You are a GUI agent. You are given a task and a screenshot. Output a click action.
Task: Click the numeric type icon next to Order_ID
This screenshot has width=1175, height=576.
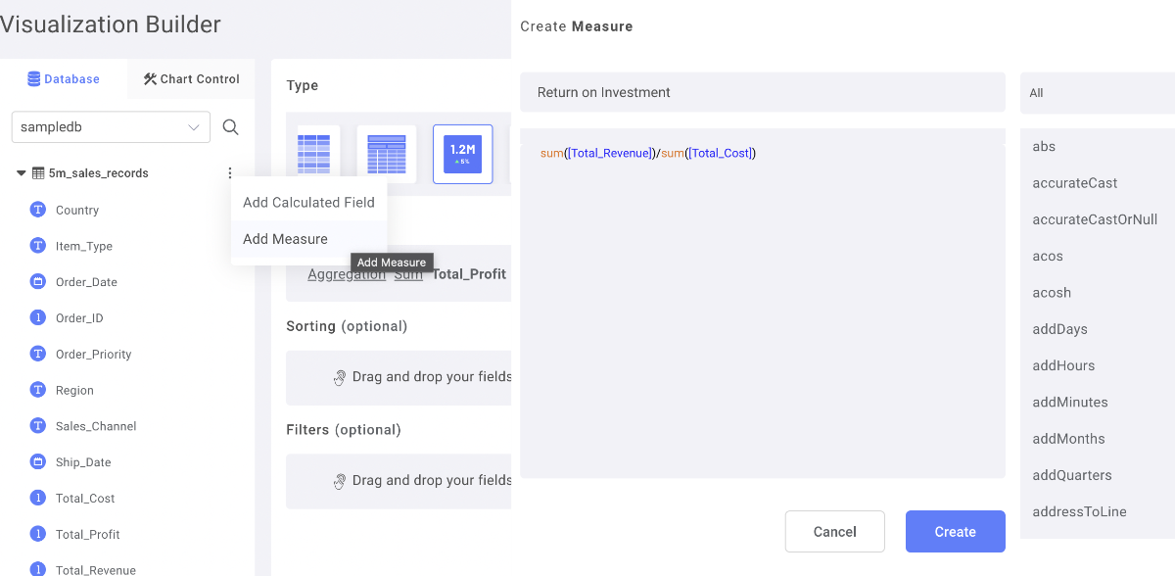click(x=37, y=317)
